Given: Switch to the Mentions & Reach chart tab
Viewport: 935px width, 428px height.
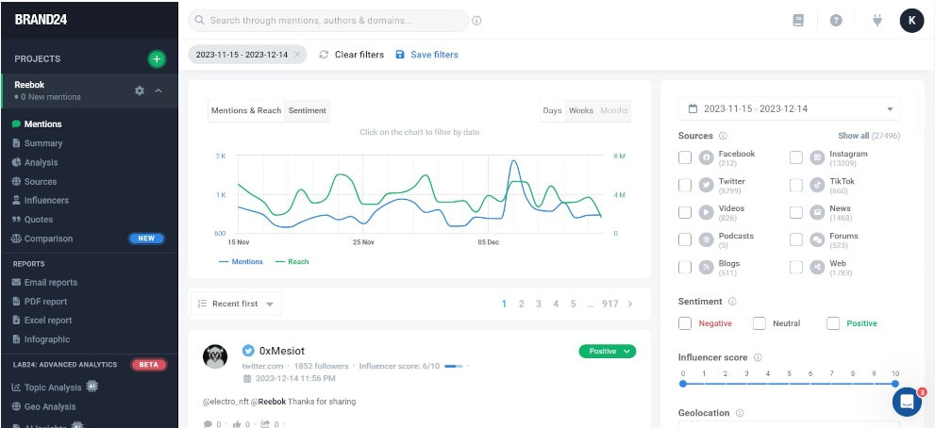Looking at the screenshot, I should [x=246, y=111].
